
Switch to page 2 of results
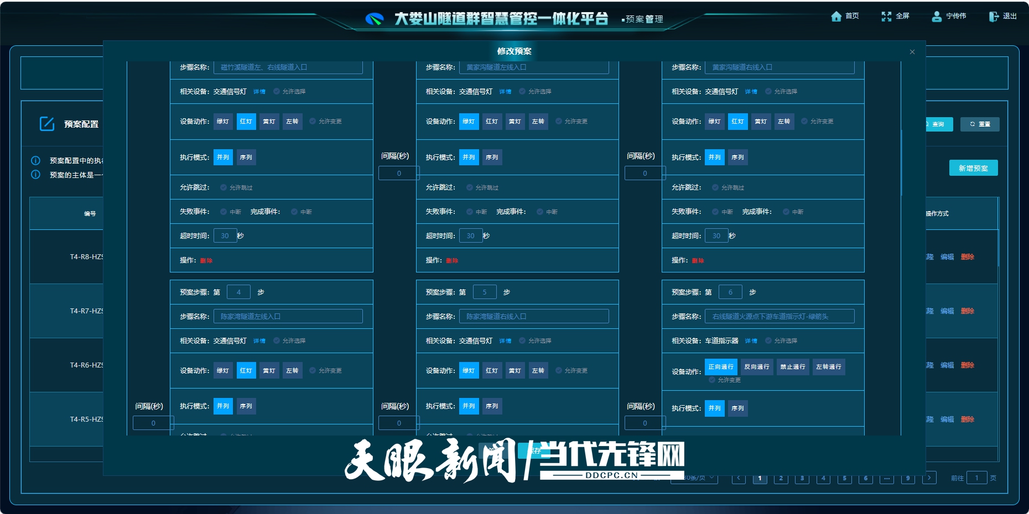click(781, 479)
